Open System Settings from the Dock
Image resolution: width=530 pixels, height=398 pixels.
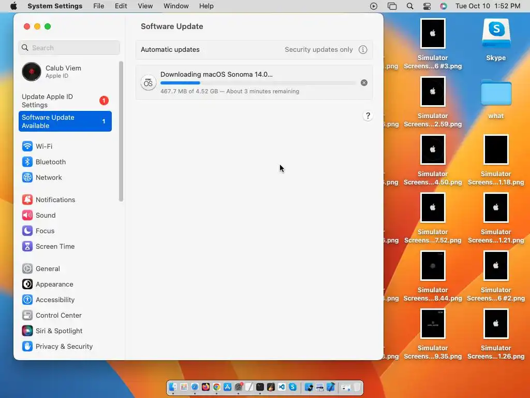(238, 387)
